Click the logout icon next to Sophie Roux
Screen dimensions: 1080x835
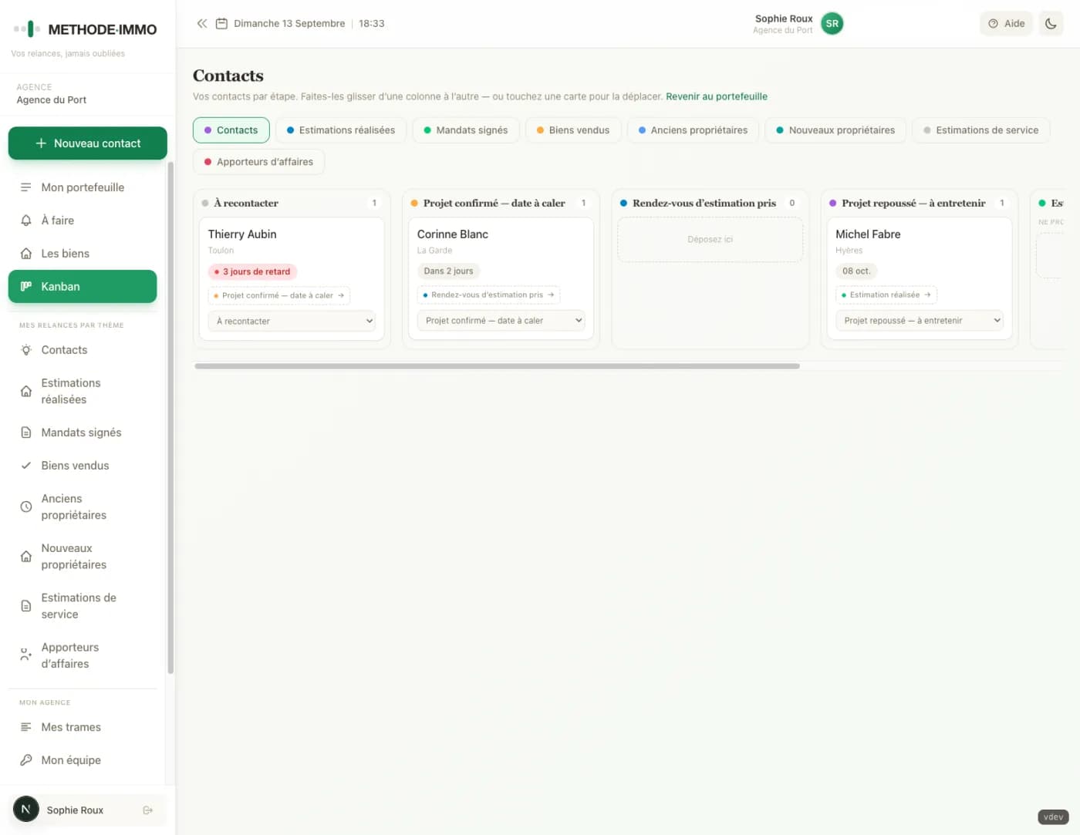pos(148,810)
